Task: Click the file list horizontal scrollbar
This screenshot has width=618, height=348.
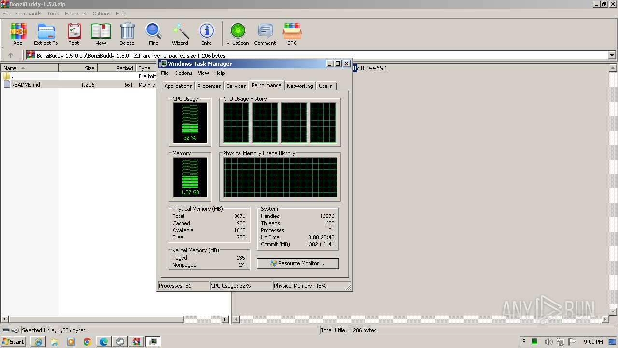Action: pyautogui.click(x=96, y=319)
